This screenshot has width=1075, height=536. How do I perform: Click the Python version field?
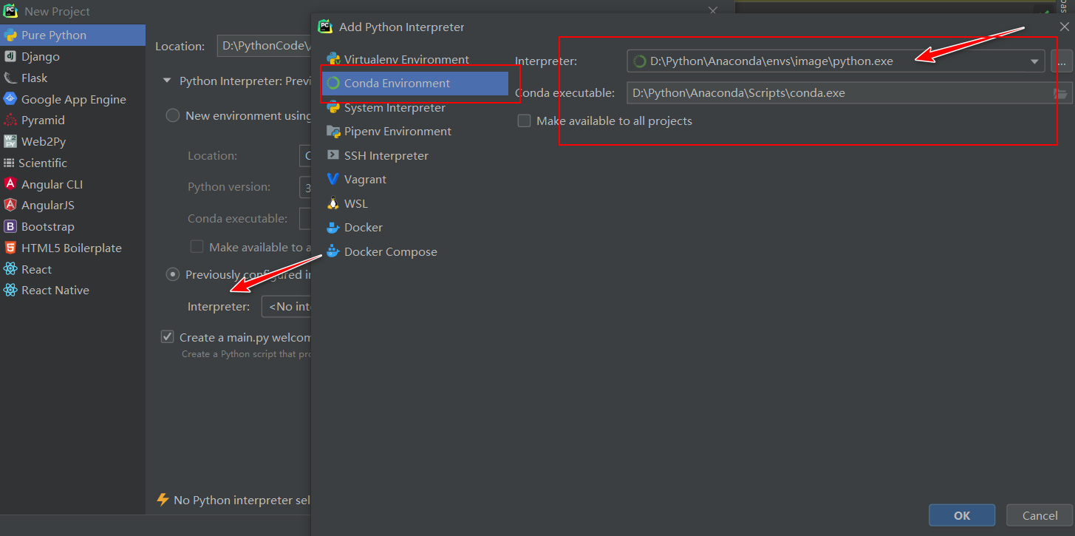[x=305, y=187]
